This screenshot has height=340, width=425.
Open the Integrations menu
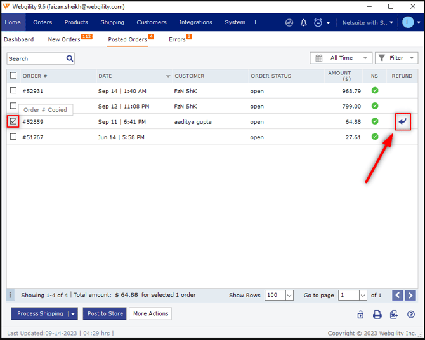195,22
